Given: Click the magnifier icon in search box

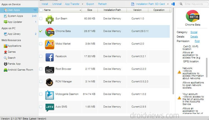Looking at the screenshot, I should pyautogui.click(x=181, y=4).
